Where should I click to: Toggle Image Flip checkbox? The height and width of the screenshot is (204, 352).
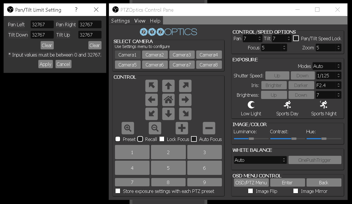click(x=250, y=191)
